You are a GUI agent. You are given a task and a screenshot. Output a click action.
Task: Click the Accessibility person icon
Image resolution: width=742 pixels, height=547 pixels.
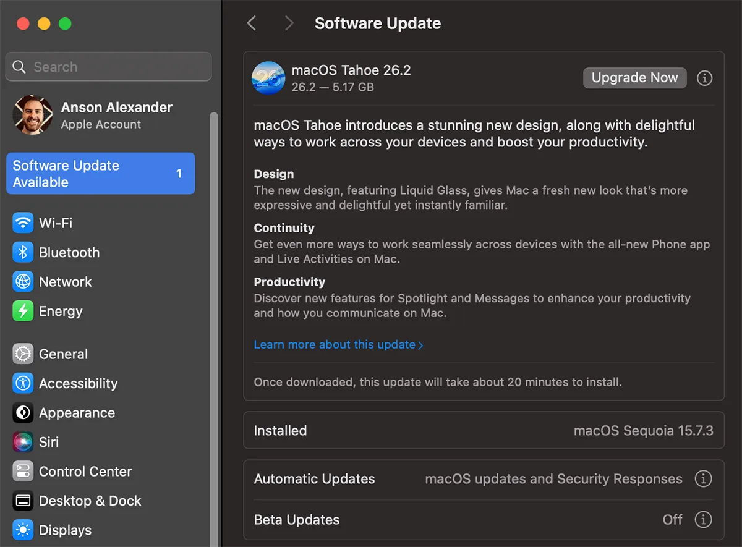(x=22, y=383)
